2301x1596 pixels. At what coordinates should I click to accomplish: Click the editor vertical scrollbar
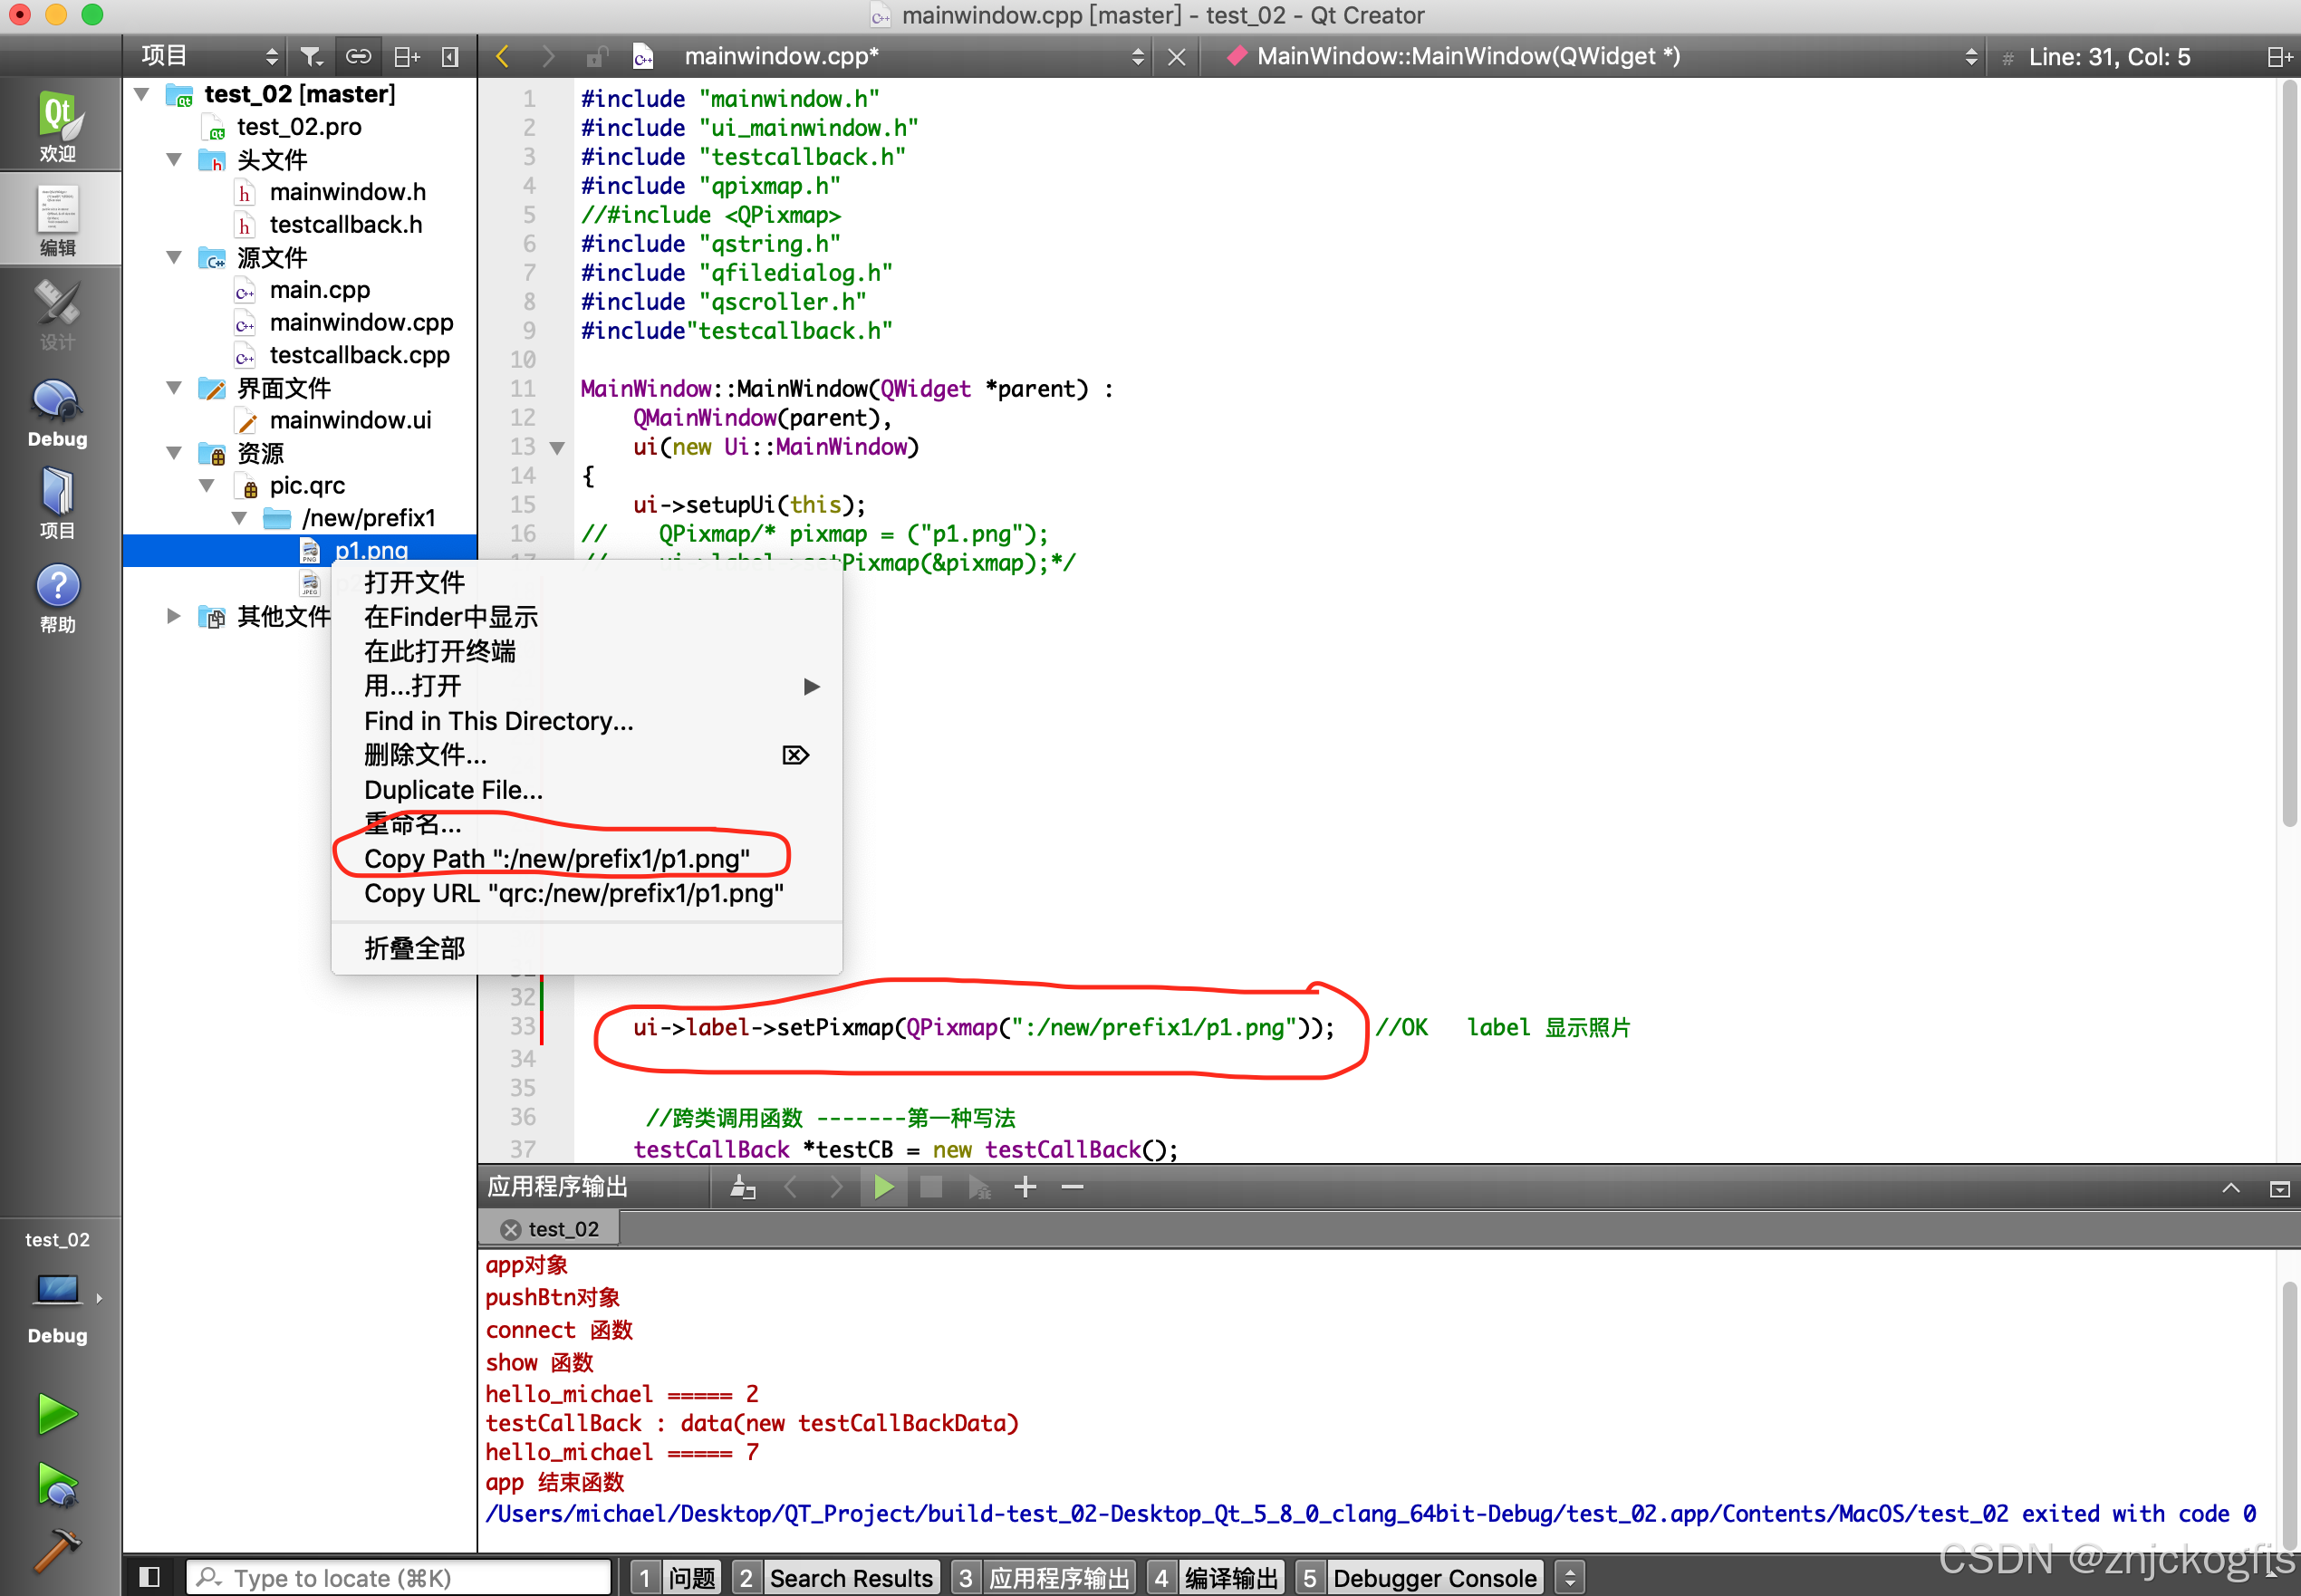[2288, 450]
